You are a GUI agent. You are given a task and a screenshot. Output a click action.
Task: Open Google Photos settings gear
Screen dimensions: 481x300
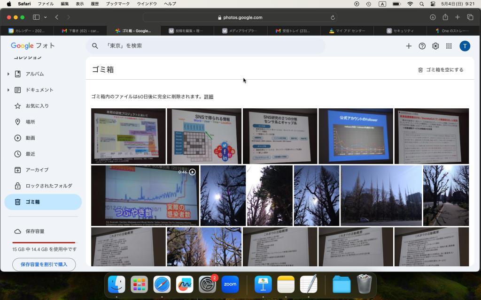(435, 46)
